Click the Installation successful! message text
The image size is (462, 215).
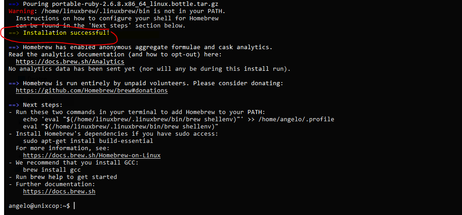pyautogui.click(x=67, y=33)
